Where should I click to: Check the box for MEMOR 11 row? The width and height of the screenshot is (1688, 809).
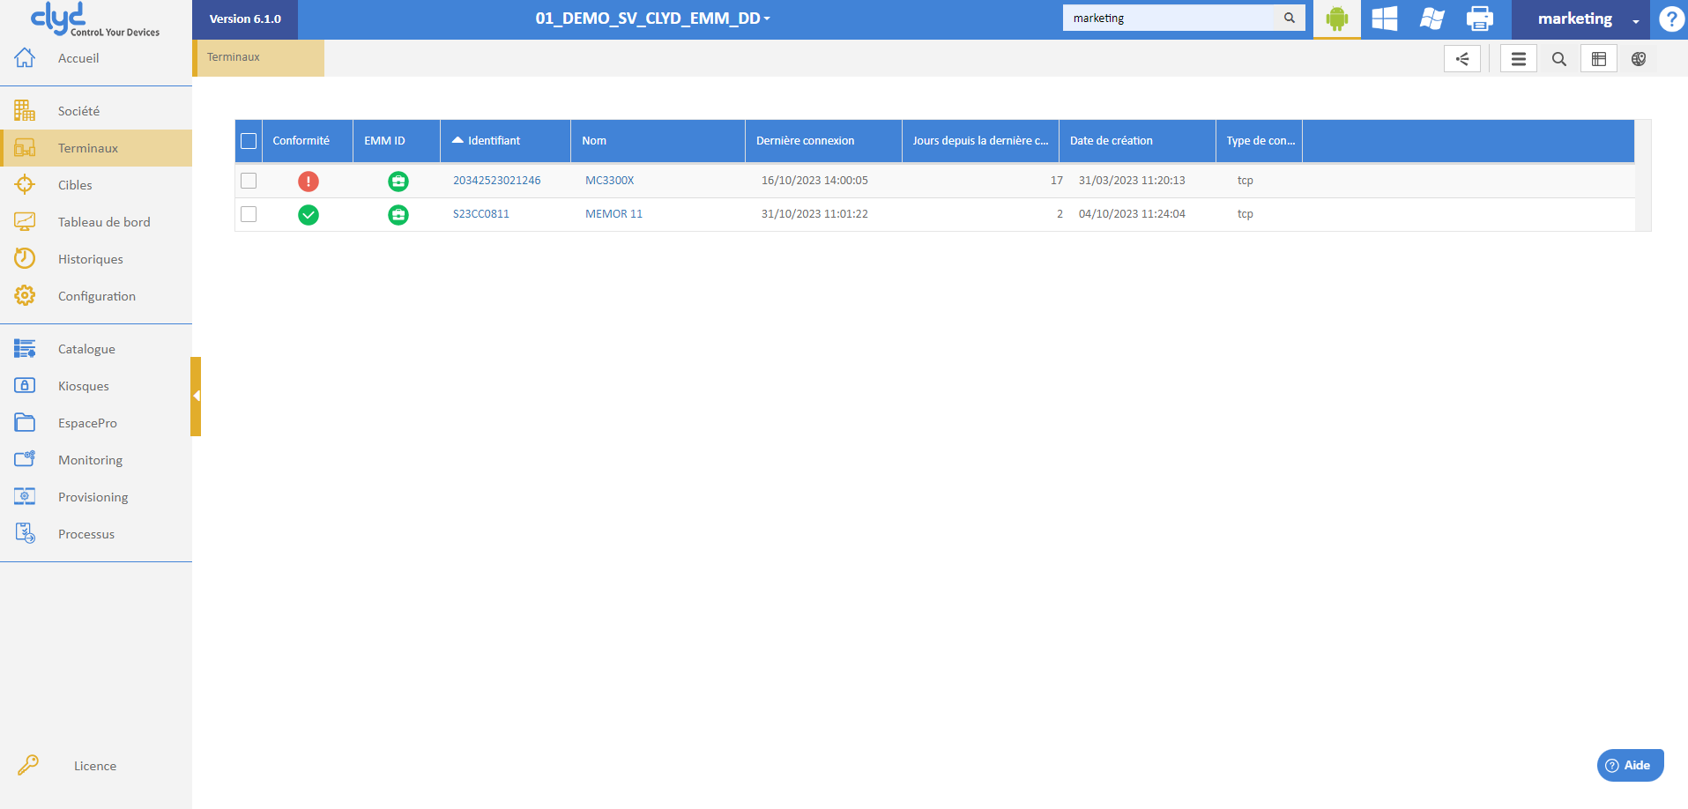[x=249, y=214]
